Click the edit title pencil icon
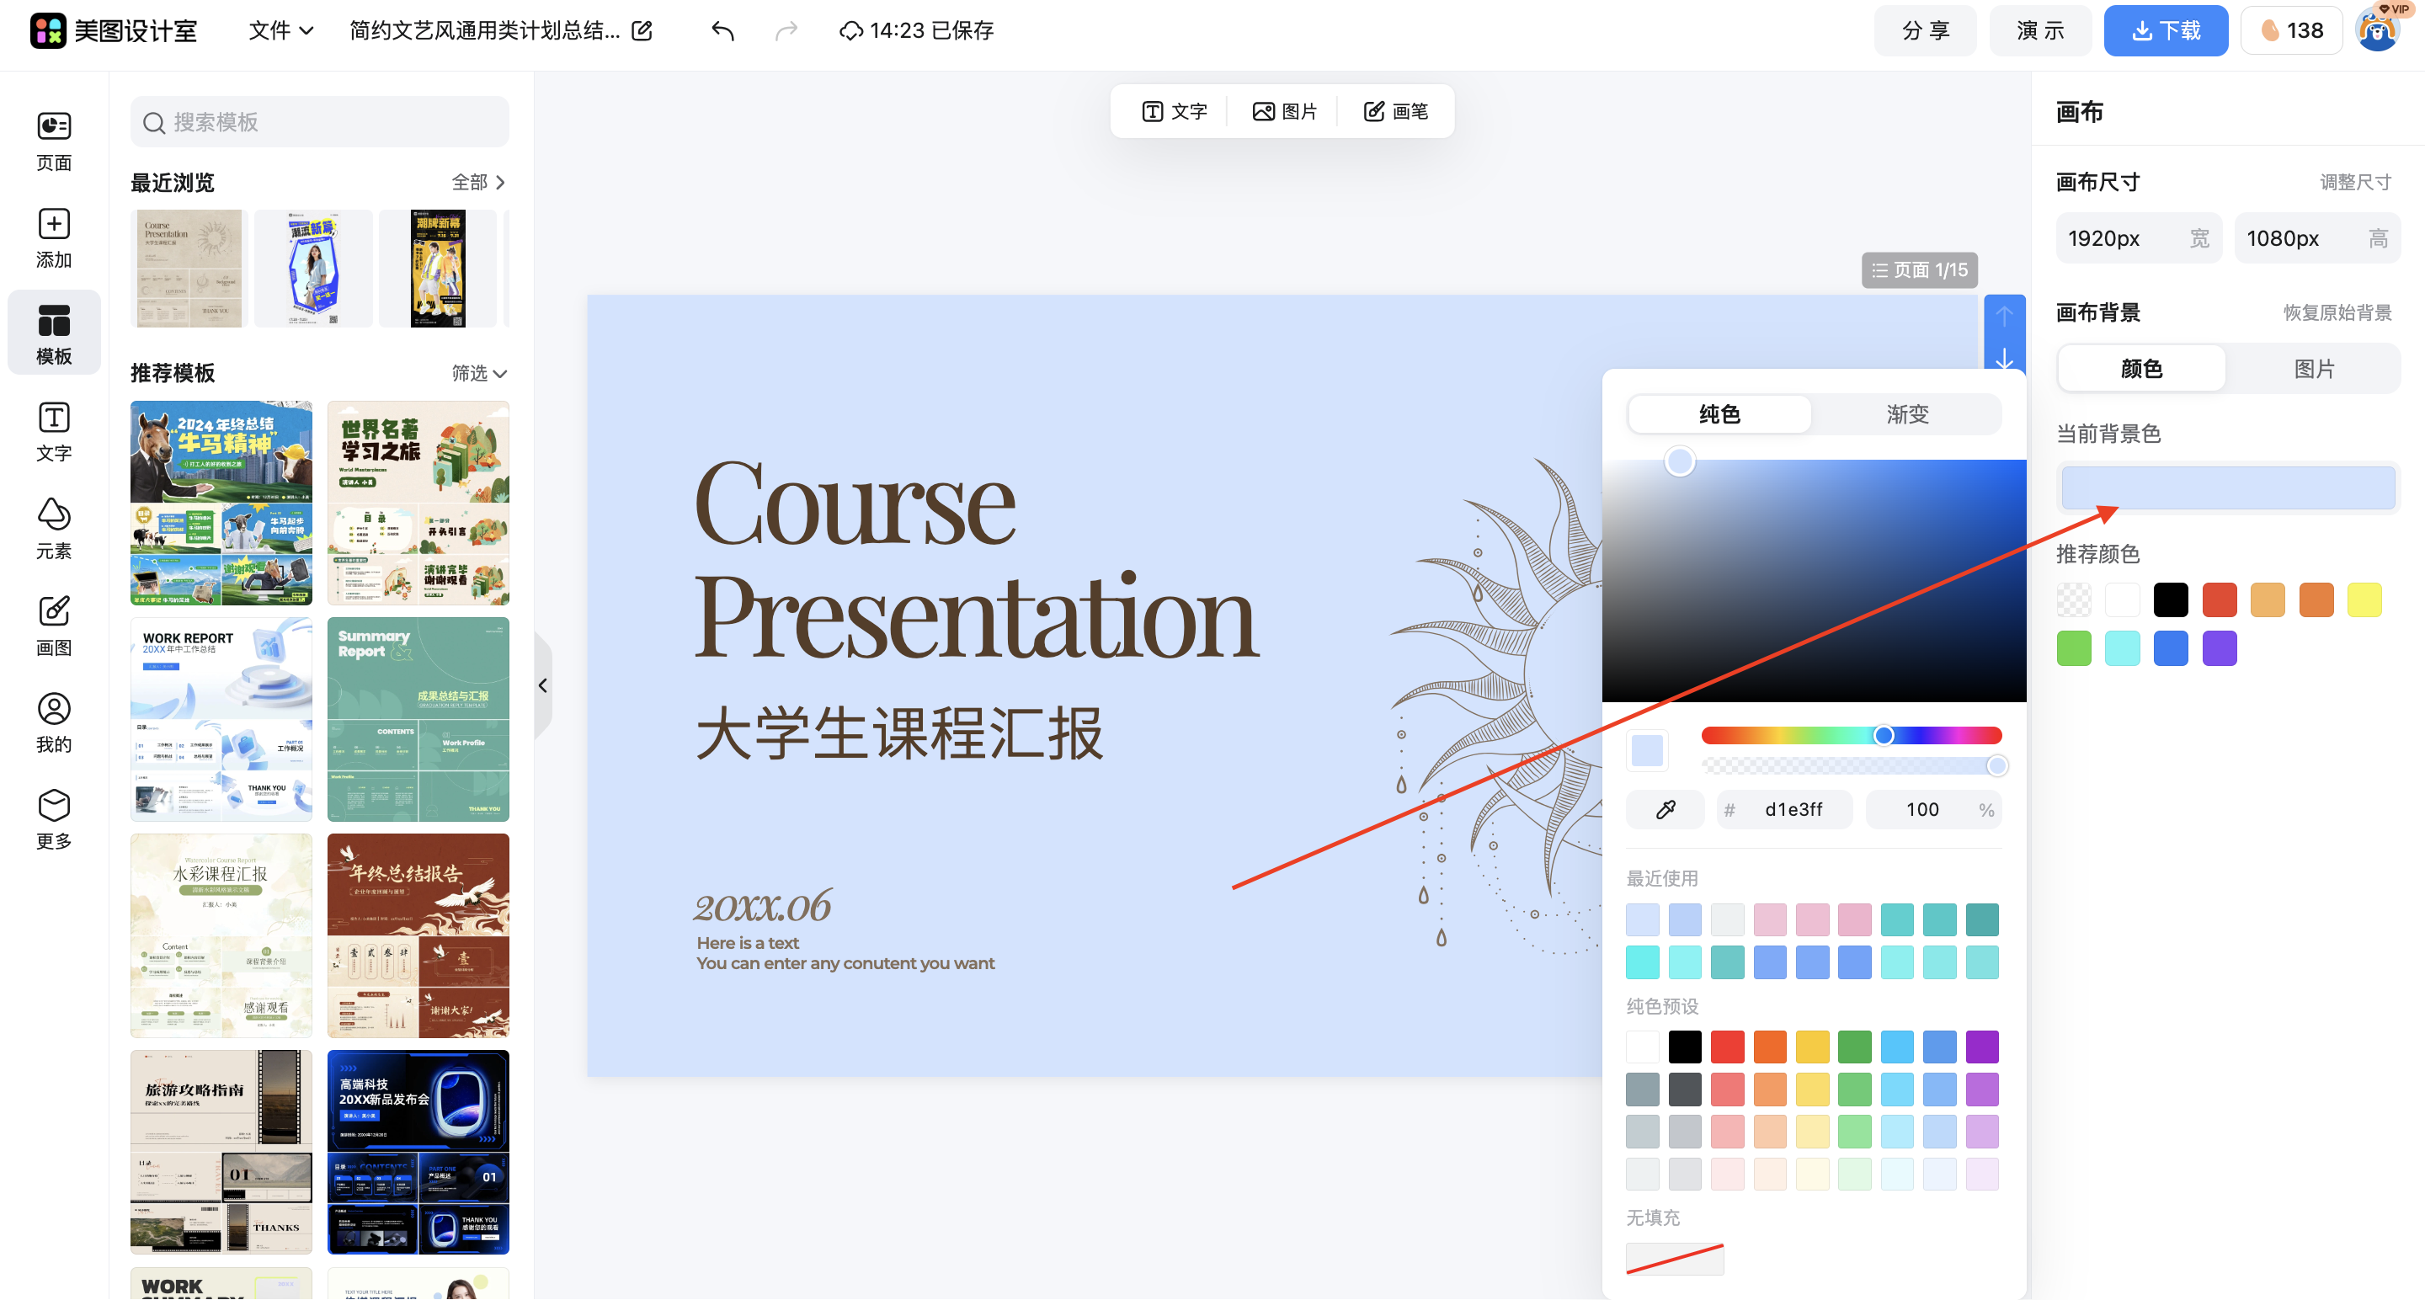 pos(642,31)
